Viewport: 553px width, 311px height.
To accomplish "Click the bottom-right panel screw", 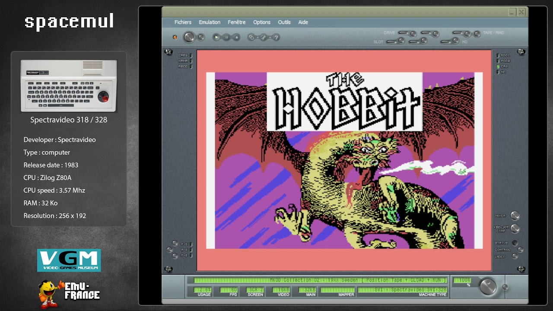I will [521, 269].
